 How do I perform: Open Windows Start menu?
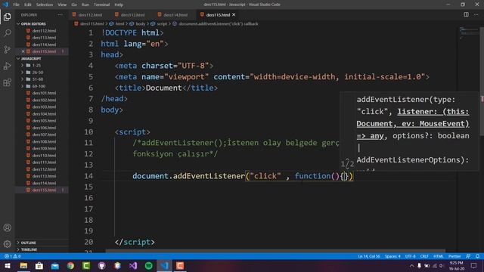pyautogui.click(x=8, y=265)
